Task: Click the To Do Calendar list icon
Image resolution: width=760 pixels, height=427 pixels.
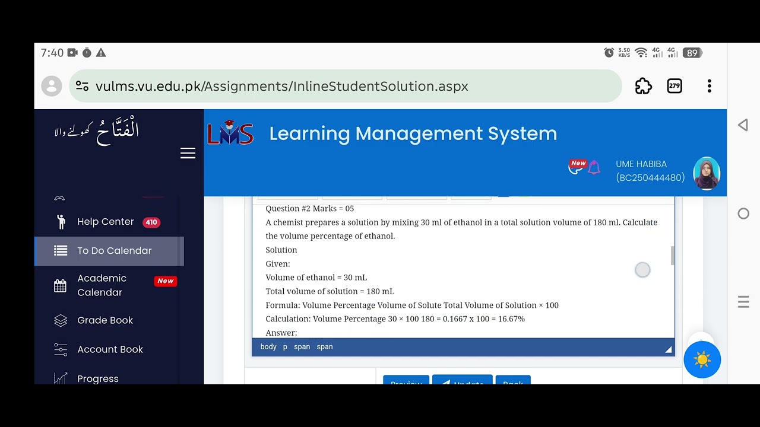Action: pyautogui.click(x=61, y=251)
